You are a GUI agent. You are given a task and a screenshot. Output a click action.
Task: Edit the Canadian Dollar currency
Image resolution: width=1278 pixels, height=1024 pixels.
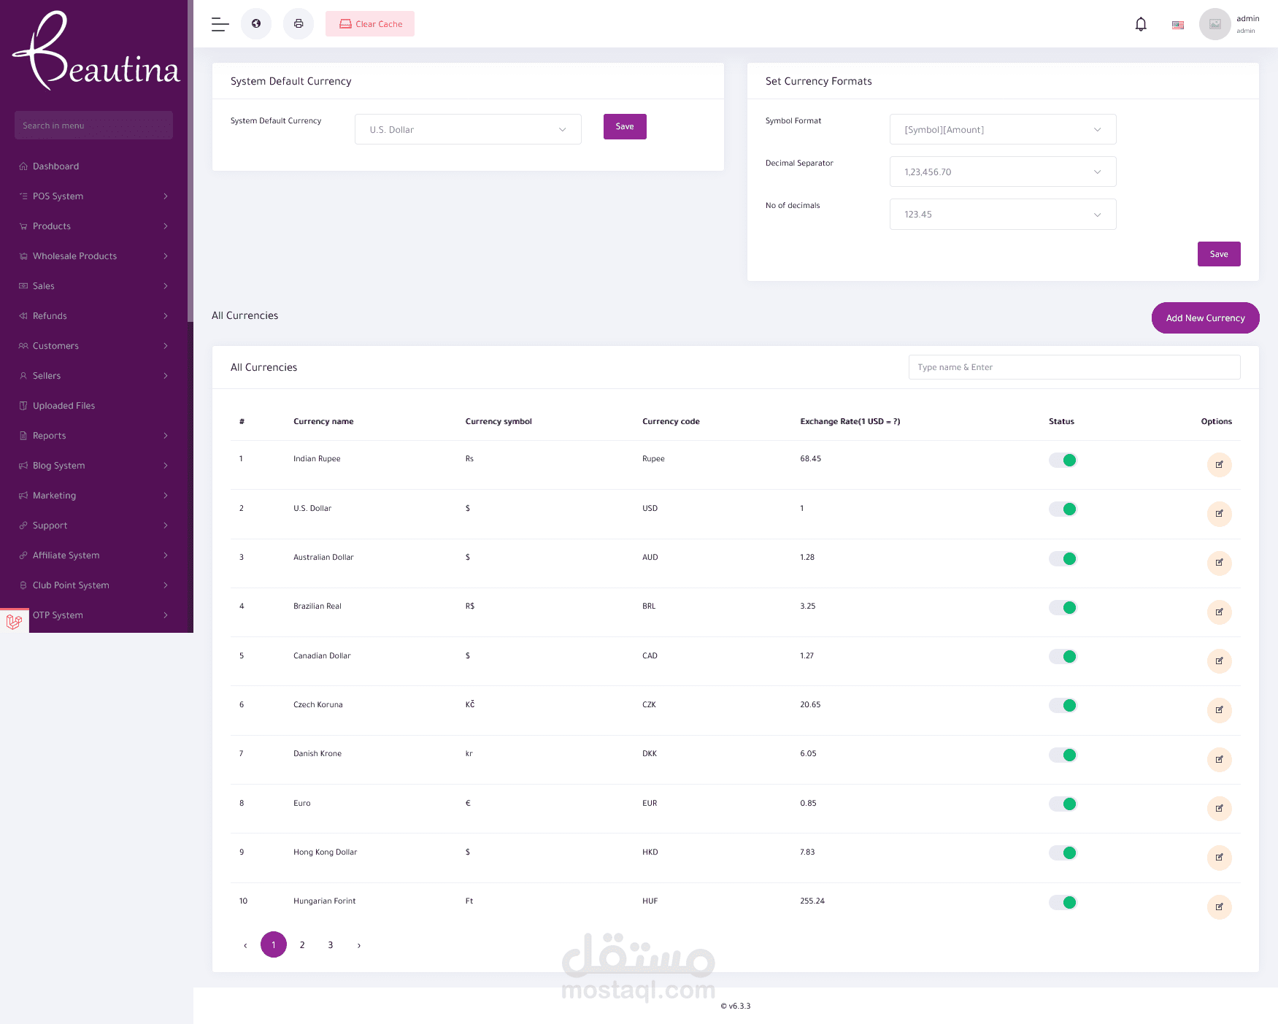pyautogui.click(x=1219, y=661)
